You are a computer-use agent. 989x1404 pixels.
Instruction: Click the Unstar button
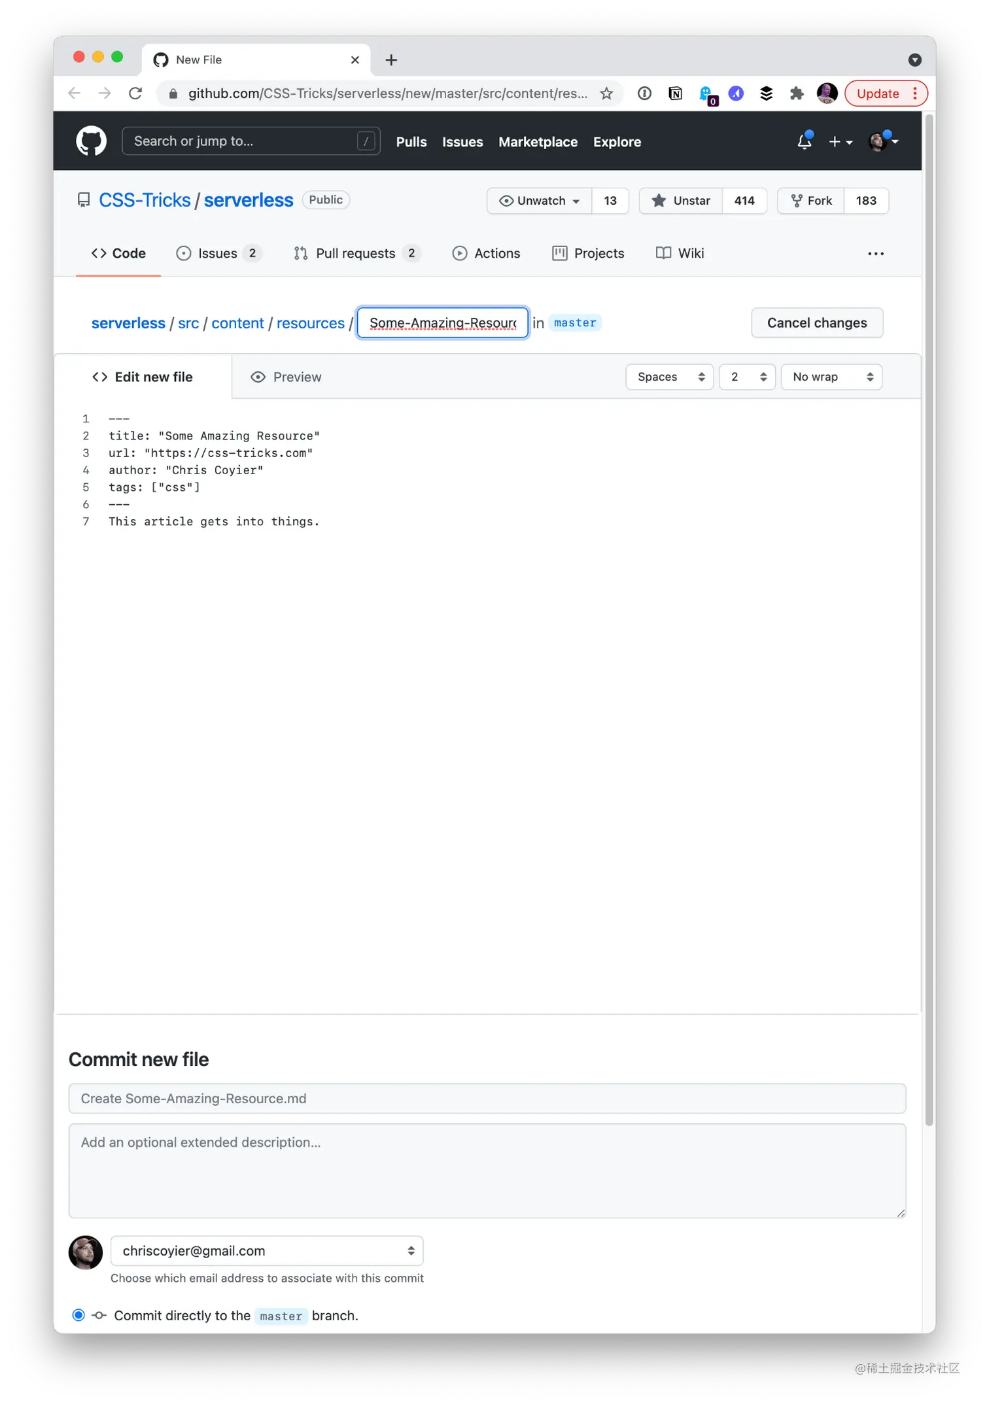681,201
